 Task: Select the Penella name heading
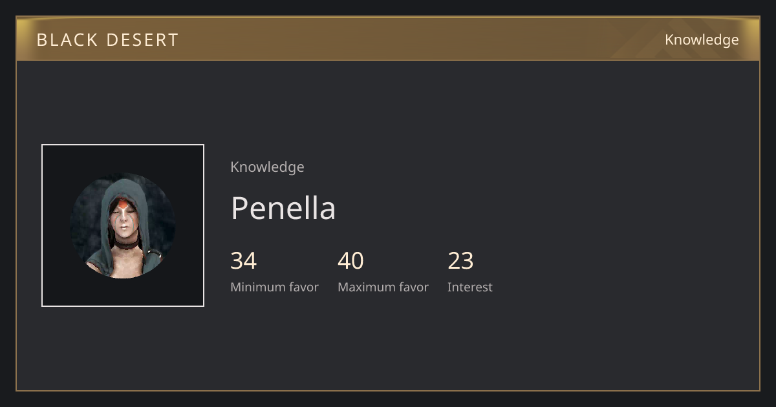(283, 208)
